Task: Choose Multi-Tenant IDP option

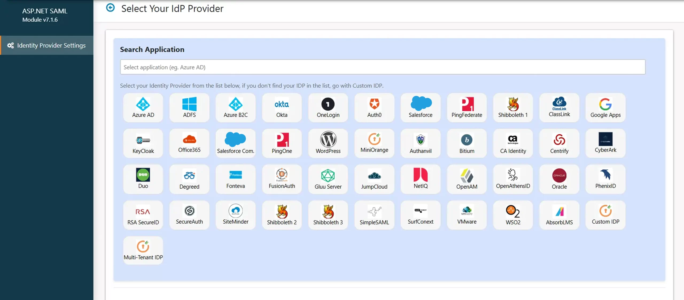Action: point(143,251)
